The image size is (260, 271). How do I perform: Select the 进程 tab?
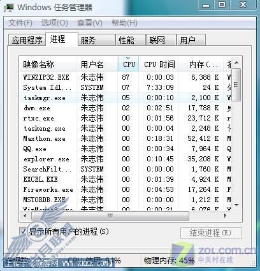[62, 39]
